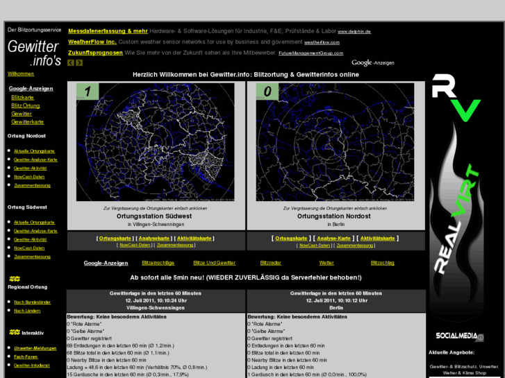
Task: Open Gewitter-Analyse-Karte under Ortung Nordost
Action: [35, 160]
